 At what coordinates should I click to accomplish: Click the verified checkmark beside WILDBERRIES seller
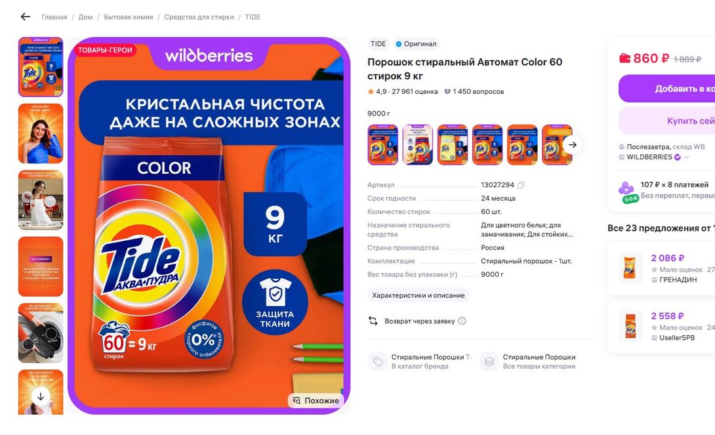678,157
